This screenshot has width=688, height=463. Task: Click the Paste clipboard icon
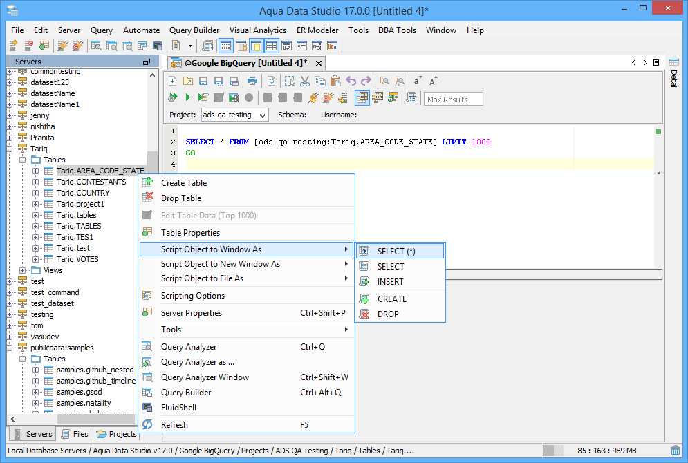(x=335, y=81)
